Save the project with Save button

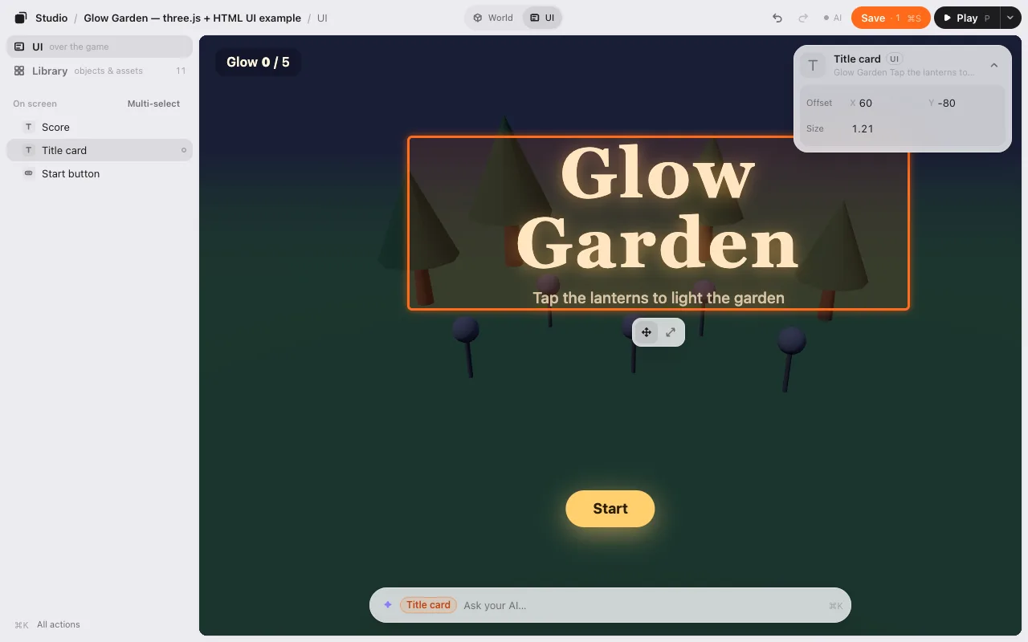[x=891, y=18]
